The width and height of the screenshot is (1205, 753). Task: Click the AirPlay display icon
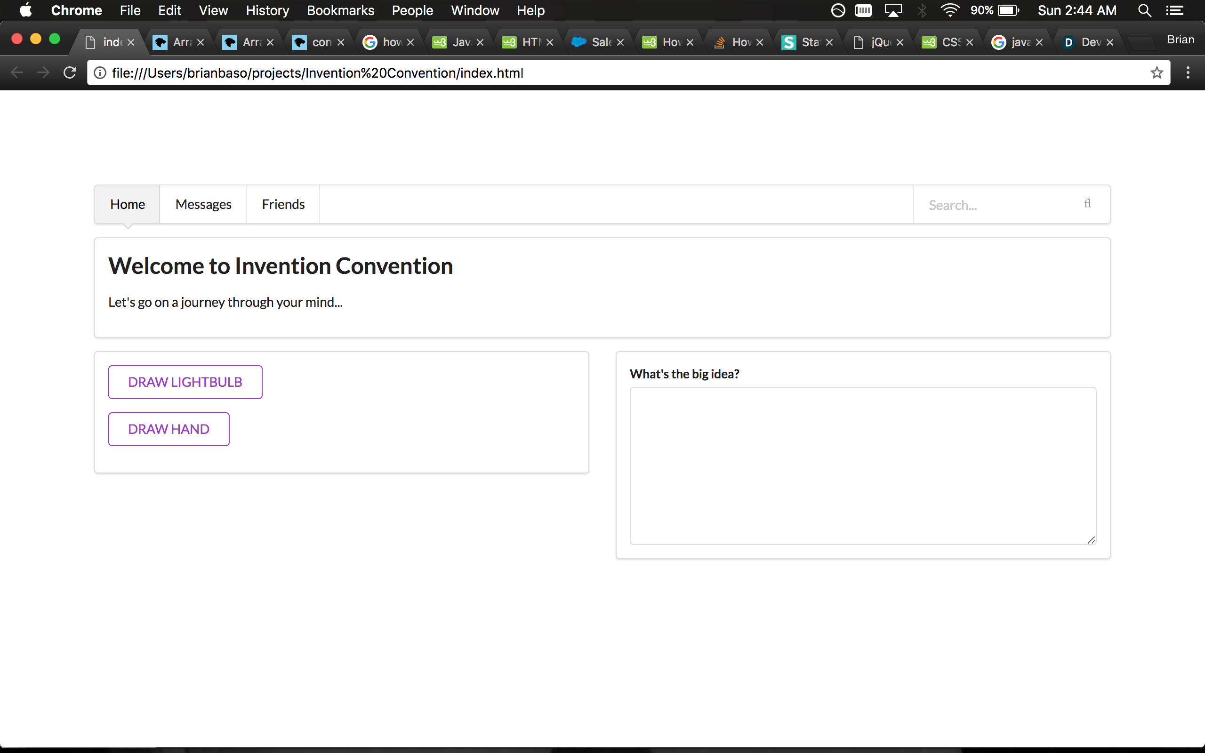pyautogui.click(x=893, y=10)
